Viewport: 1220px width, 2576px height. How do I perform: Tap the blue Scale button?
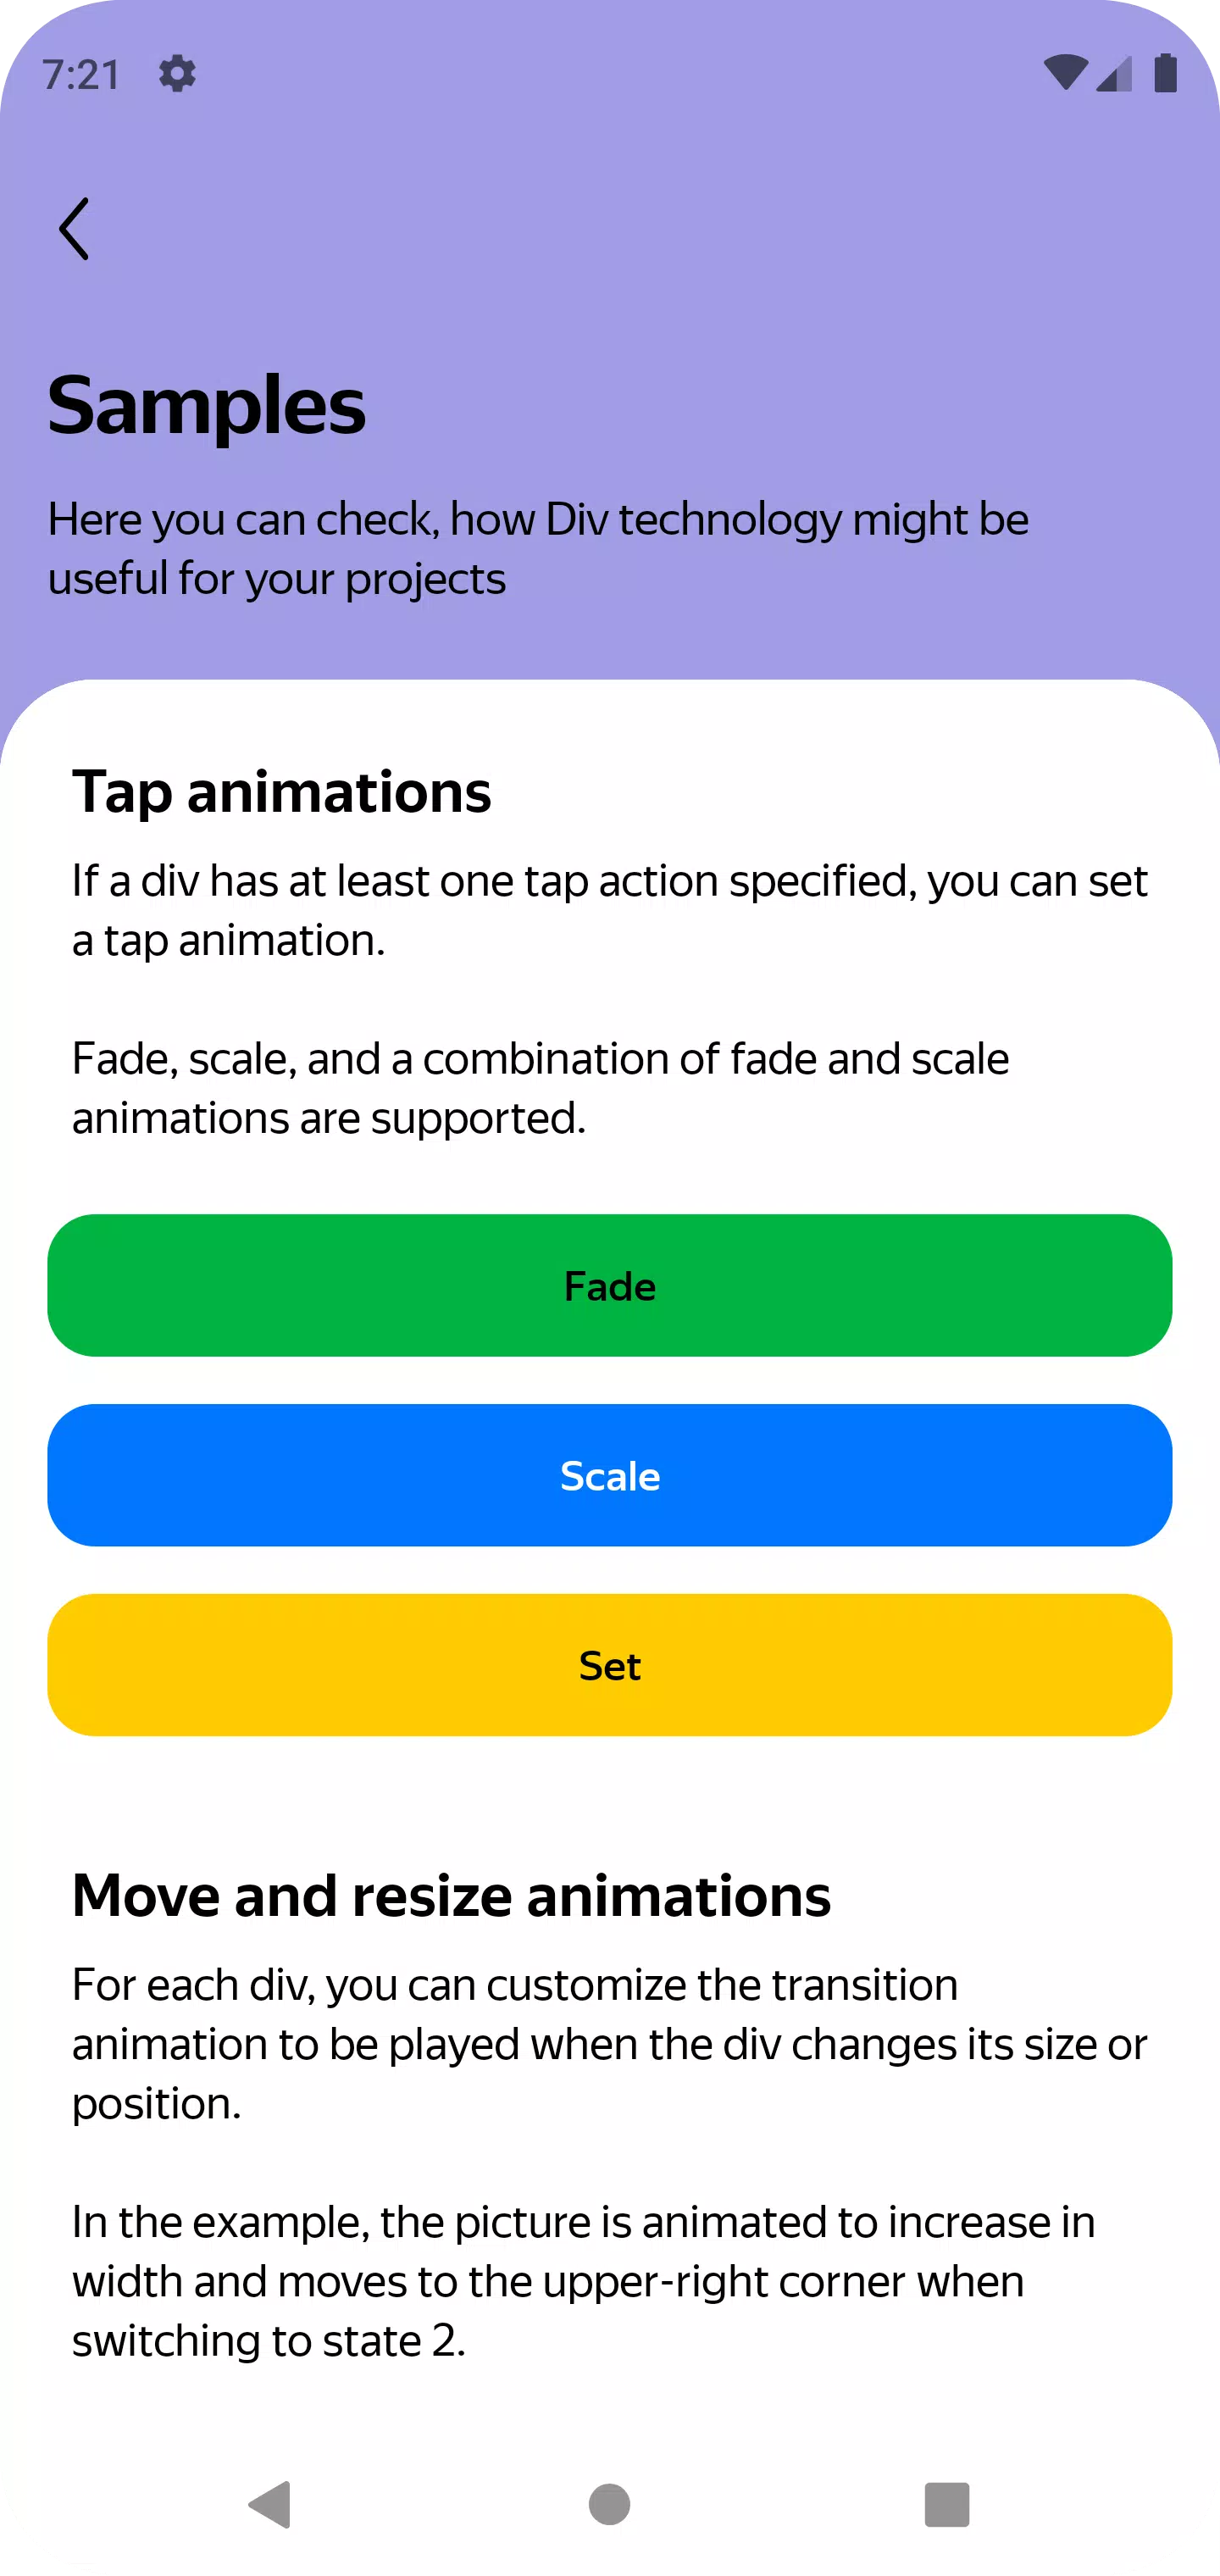pos(610,1475)
